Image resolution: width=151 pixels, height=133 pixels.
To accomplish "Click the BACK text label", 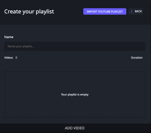I will (138, 11).
